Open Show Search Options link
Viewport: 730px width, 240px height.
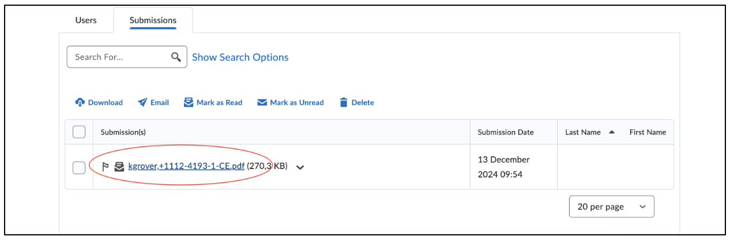click(240, 57)
